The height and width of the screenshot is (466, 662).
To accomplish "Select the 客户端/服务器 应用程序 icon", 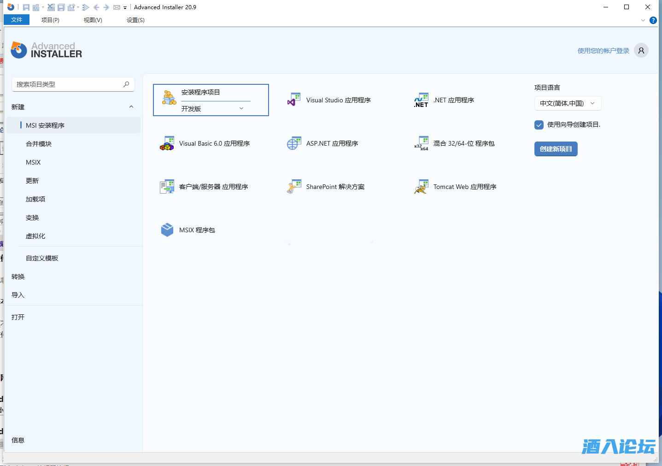I will pyautogui.click(x=167, y=187).
